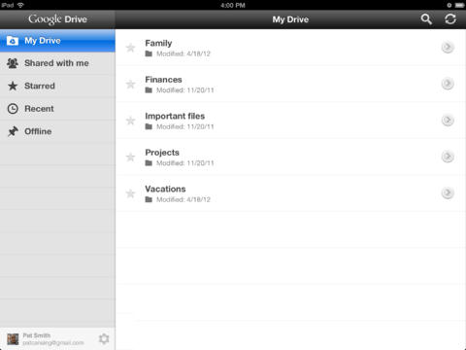Expand details arrow for Family
Viewport: 466px width, 350px height.
[448, 48]
